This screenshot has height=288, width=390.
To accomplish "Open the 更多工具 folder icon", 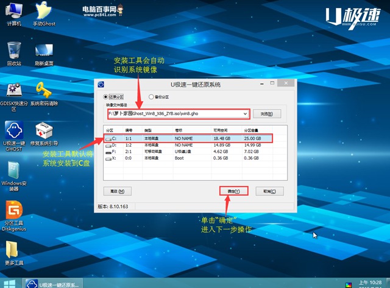I will pos(14,253).
